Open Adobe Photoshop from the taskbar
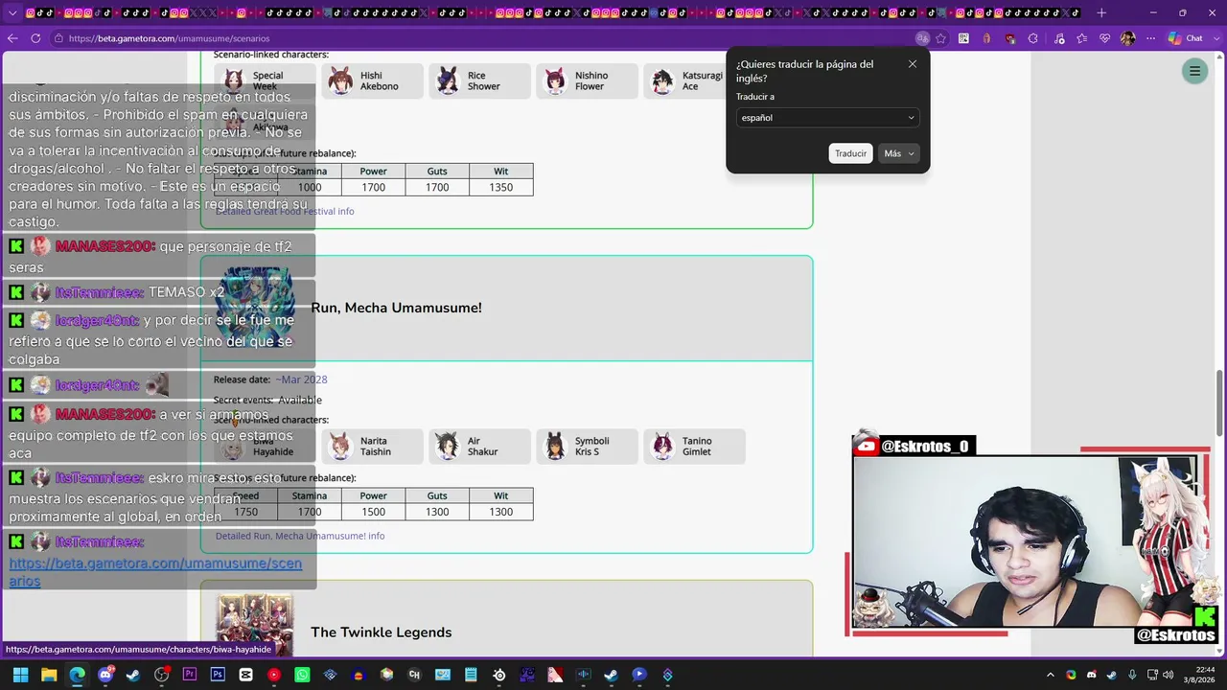Viewport: 1227px width, 690px height. (218, 675)
